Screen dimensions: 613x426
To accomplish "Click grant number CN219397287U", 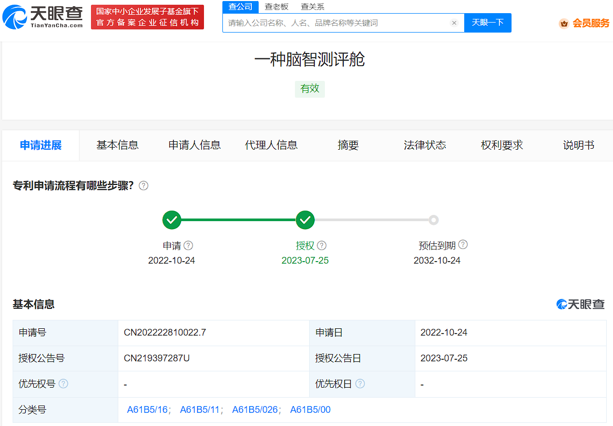I will (x=157, y=358).
